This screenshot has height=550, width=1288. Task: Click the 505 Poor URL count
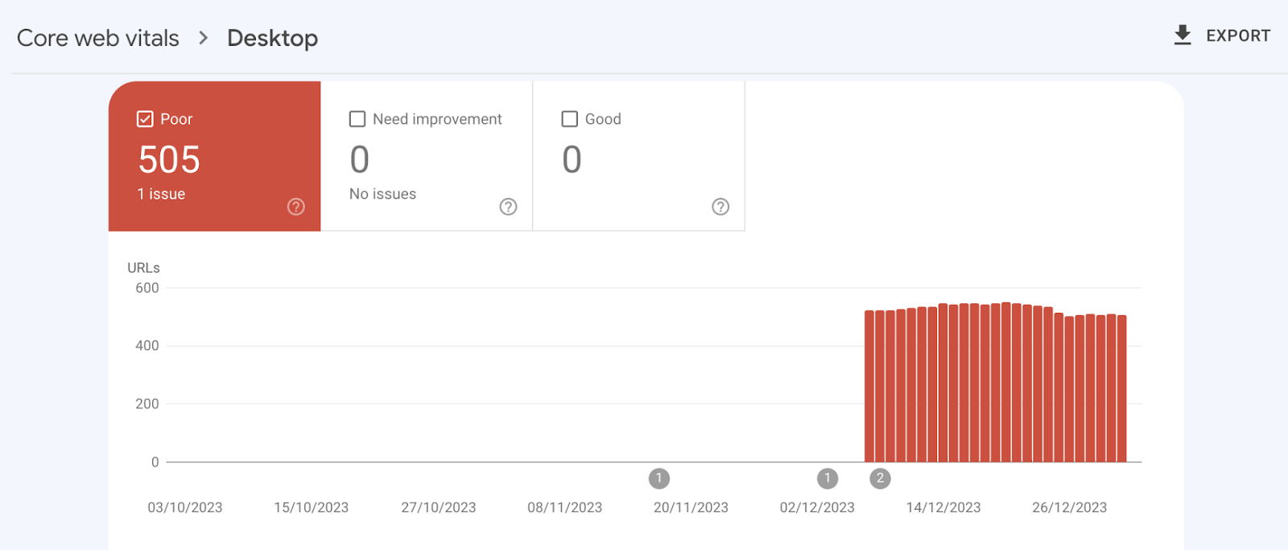click(169, 159)
